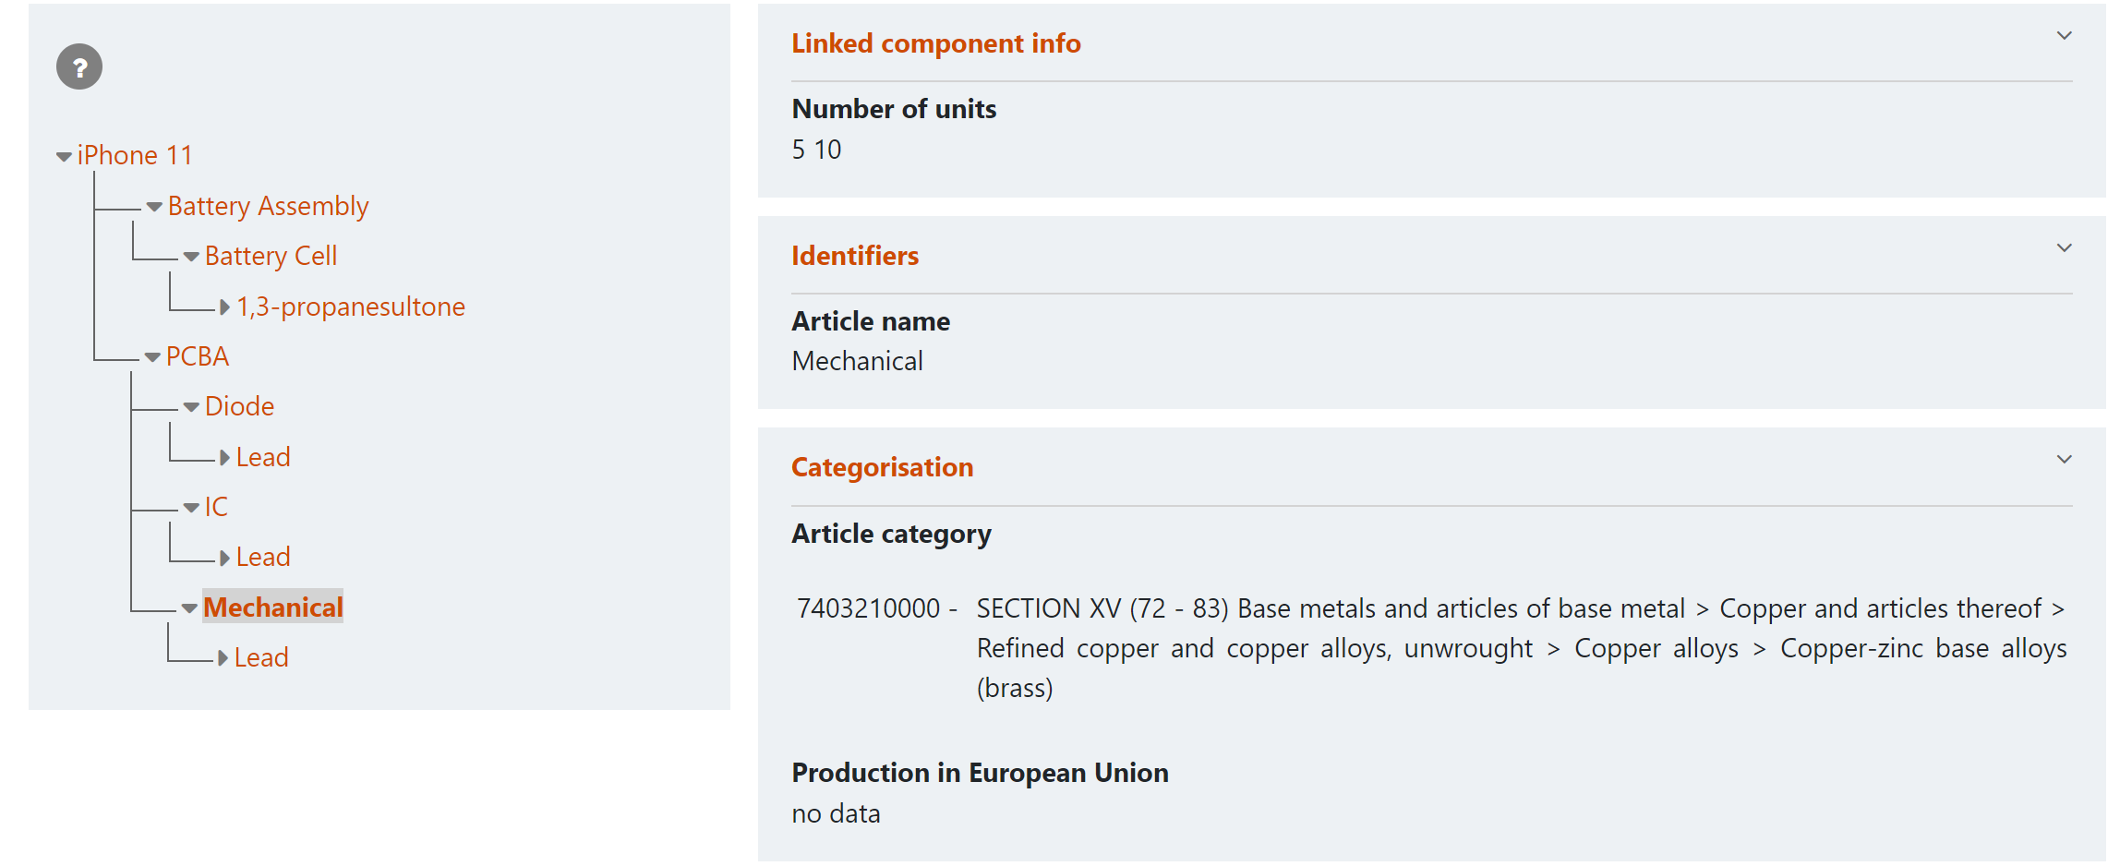Image resolution: width=2120 pixels, height=866 pixels.
Task: Collapse the Mechanical node arrow
Action: click(x=189, y=608)
